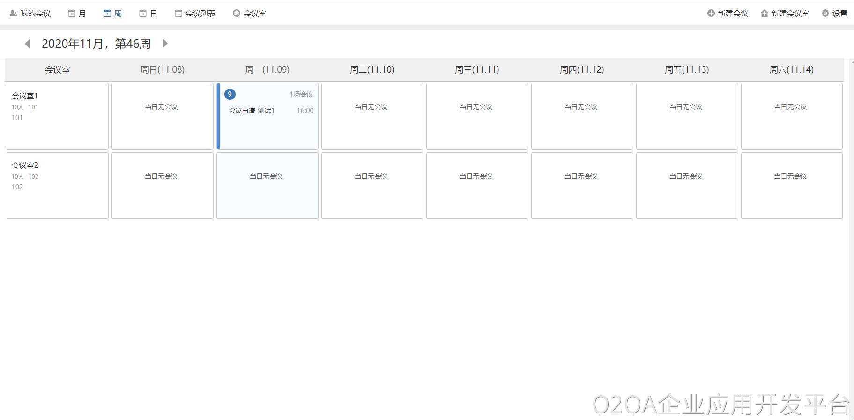This screenshot has width=854, height=420.
Task: Click the plus icon for new meeting
Action: point(711,14)
